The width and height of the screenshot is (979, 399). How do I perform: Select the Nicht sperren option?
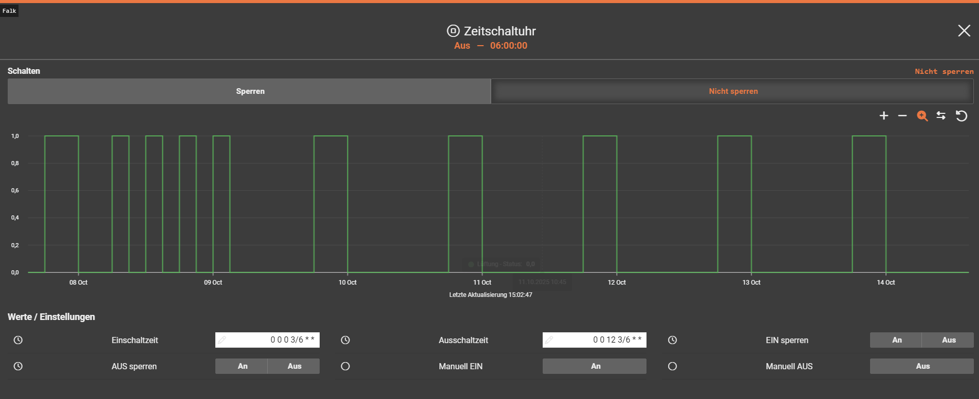pos(733,91)
